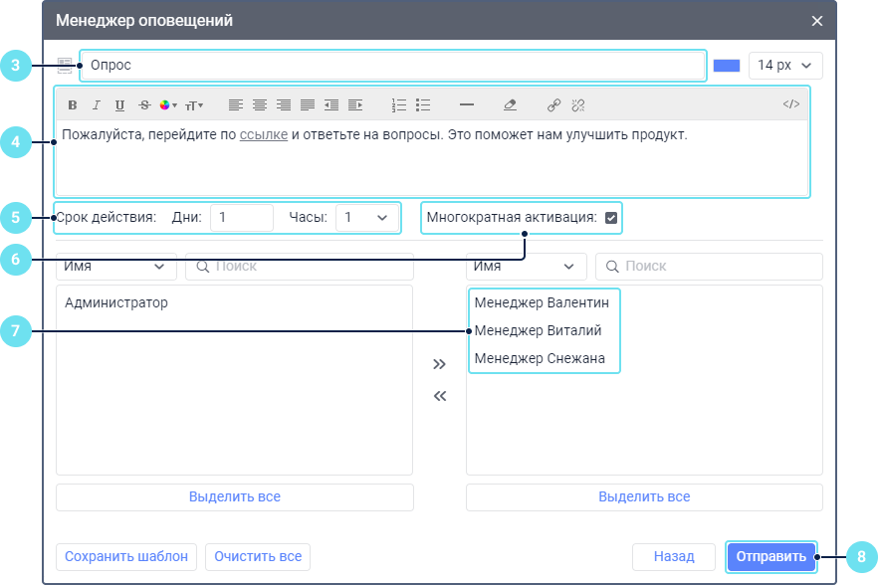Click the strikethrough formatting icon

coord(144,104)
